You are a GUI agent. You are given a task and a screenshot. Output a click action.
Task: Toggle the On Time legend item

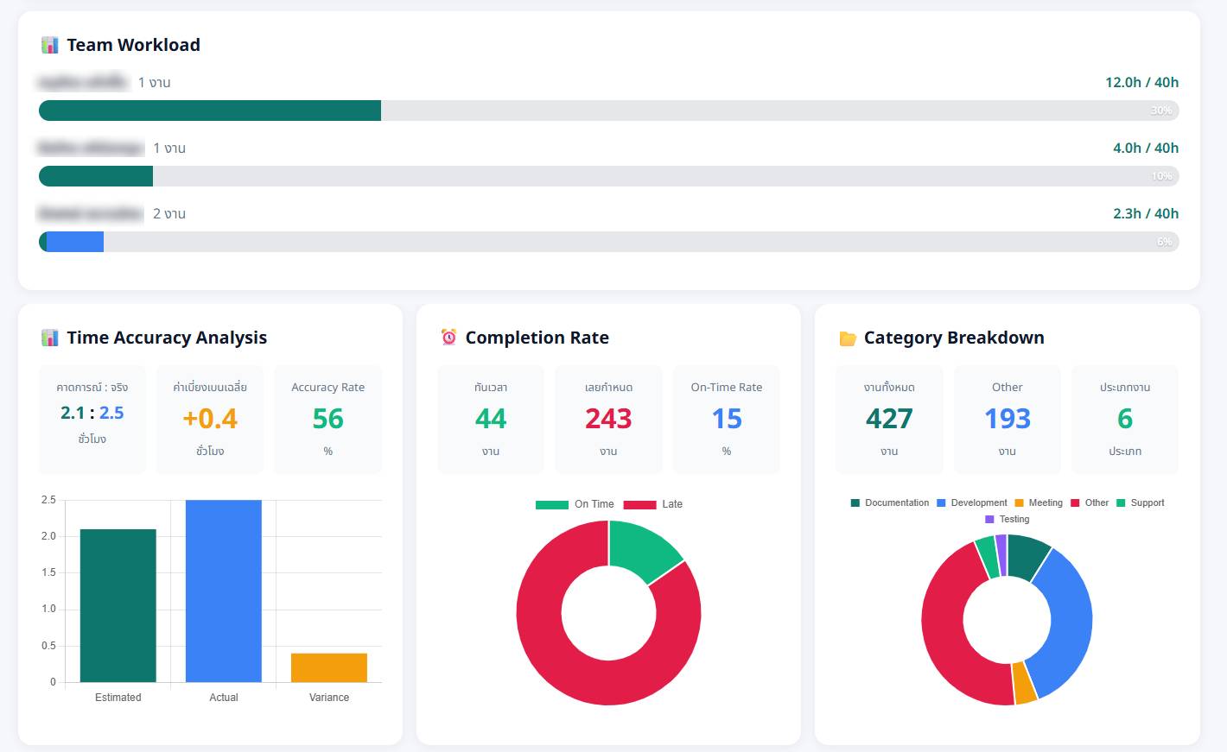[575, 504]
